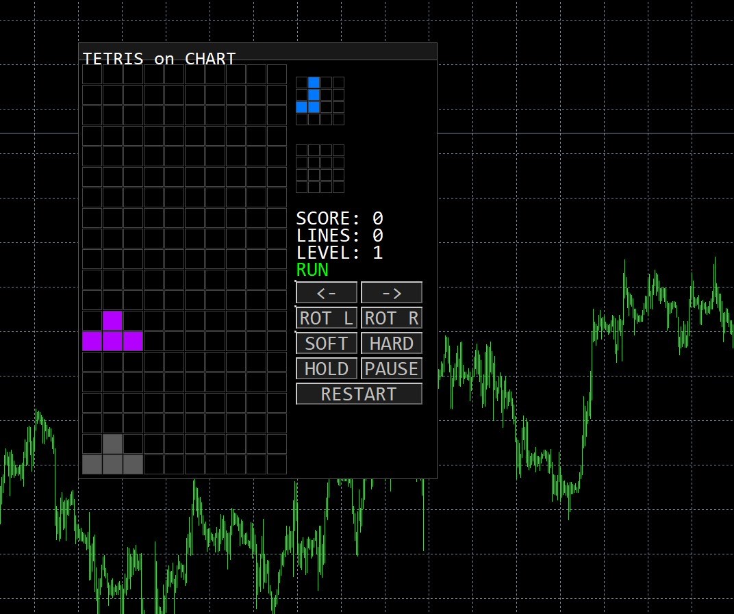Click the empty hold piece preview box
This screenshot has height=614, width=734.
click(x=319, y=168)
